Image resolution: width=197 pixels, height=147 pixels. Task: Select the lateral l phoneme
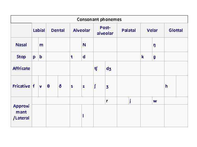click(83, 116)
